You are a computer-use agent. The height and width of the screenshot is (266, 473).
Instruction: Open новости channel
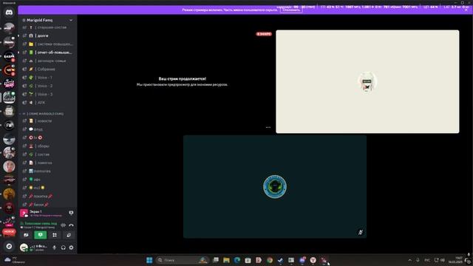click(47, 121)
